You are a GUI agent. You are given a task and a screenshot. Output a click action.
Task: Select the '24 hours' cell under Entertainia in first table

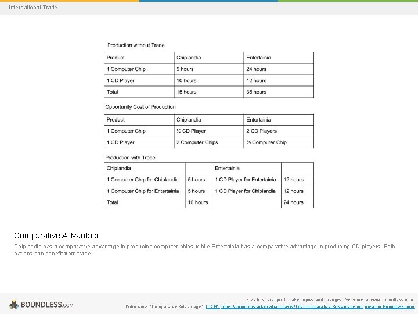(x=279, y=69)
